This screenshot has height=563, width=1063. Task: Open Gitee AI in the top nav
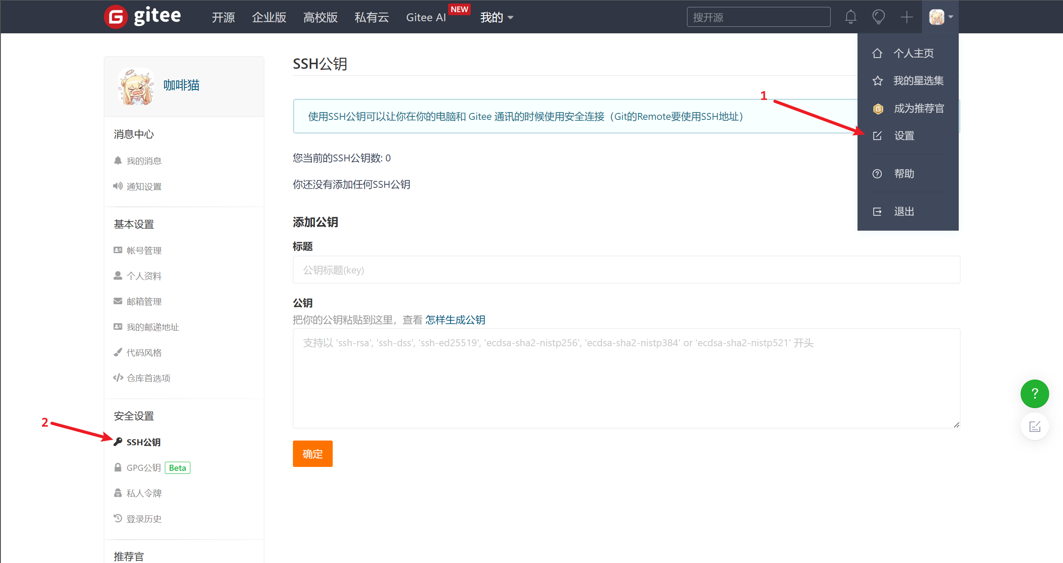426,17
